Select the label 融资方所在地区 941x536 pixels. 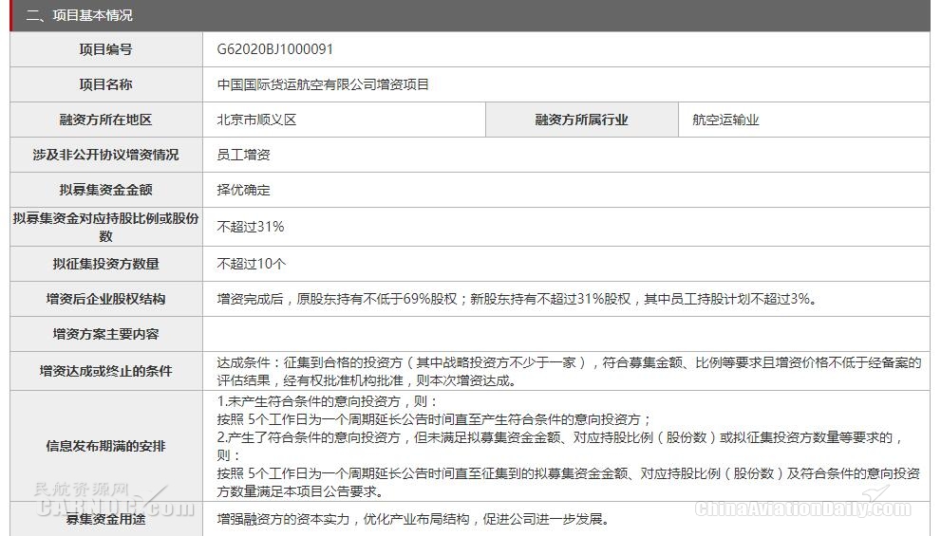point(105,120)
